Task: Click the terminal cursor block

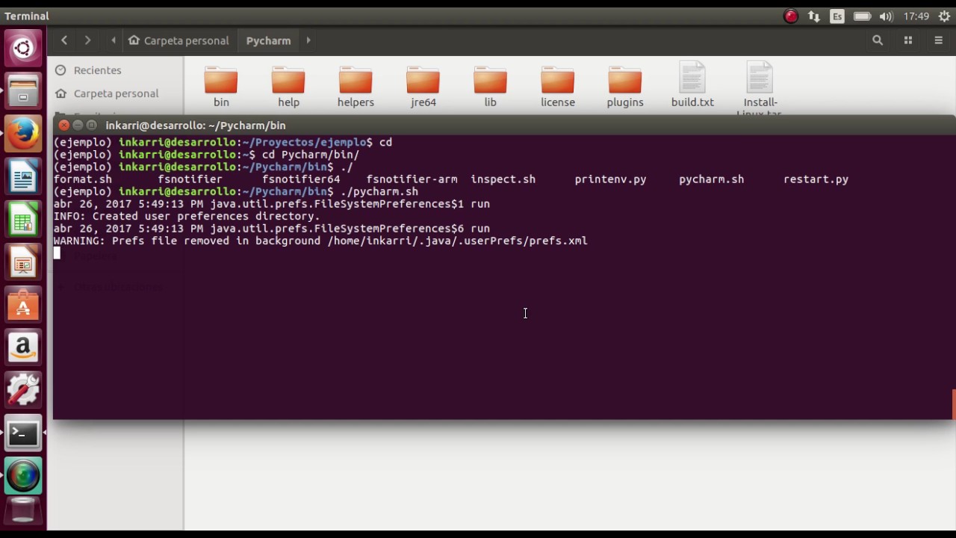Action: coord(57,253)
